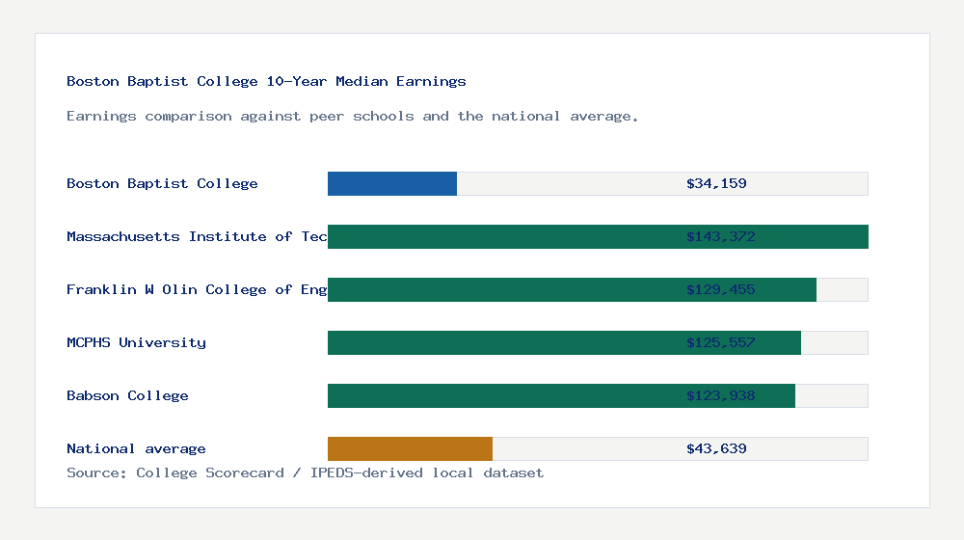The image size is (964, 540).
Task: Click the 'Massachusetts Institute of Tec' row label
Action: point(197,237)
